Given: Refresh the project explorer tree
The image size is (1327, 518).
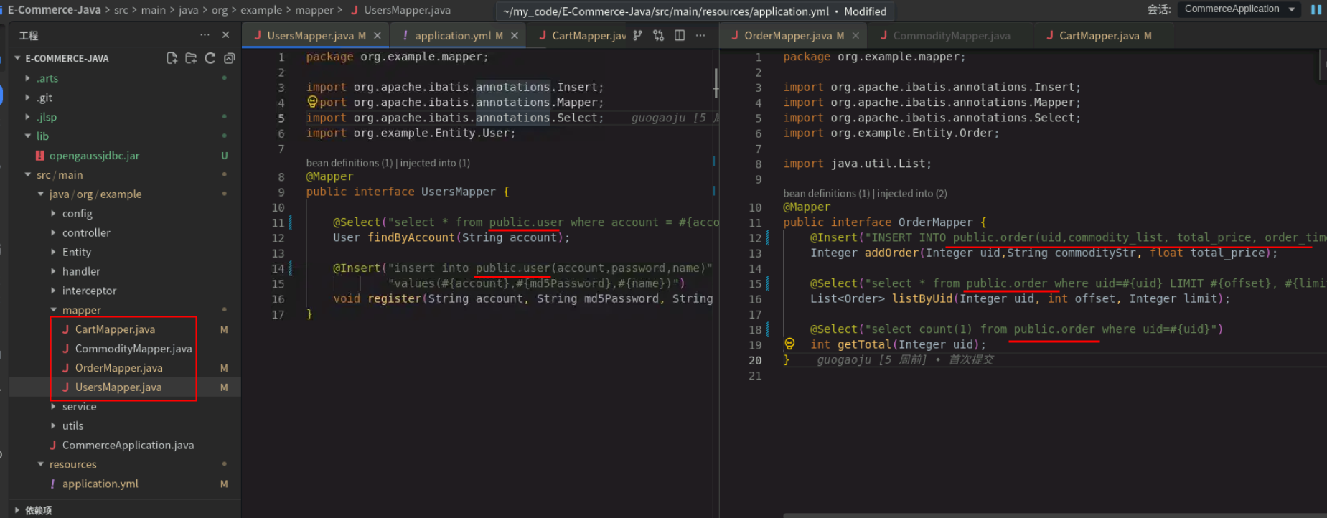Looking at the screenshot, I should pyautogui.click(x=210, y=58).
